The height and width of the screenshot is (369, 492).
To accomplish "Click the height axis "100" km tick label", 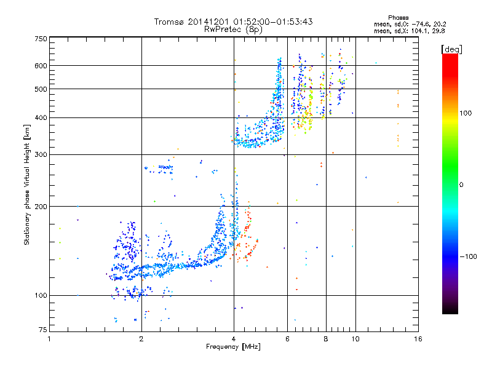I will (41, 295).
